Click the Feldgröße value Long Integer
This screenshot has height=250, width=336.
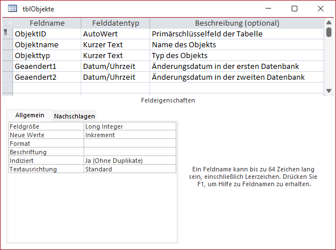[130, 126]
